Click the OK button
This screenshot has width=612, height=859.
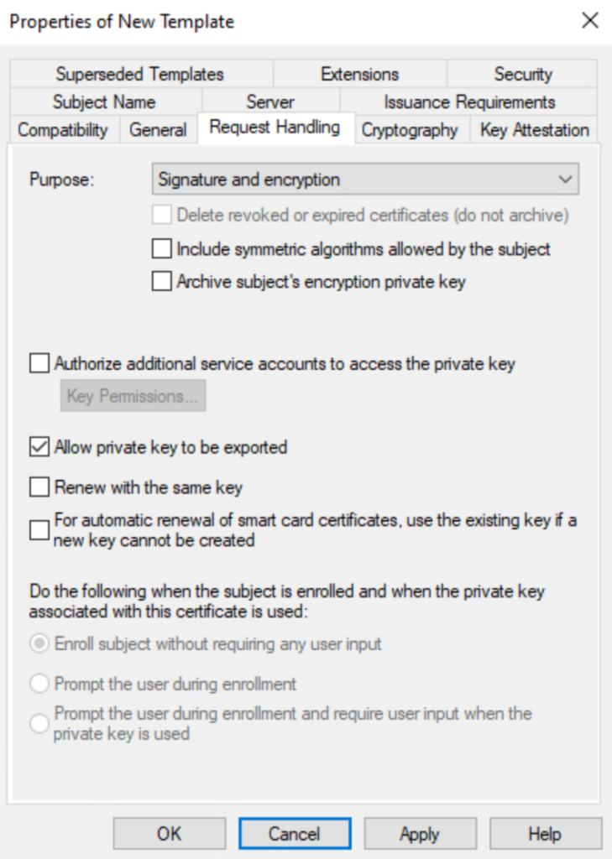[169, 834]
